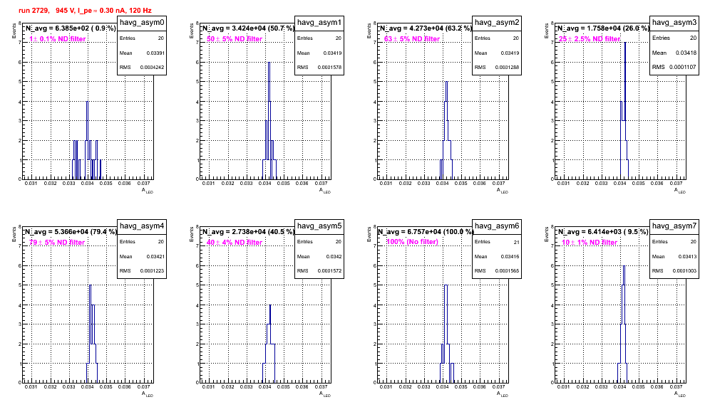Select the 79± 5% ND filter annotation
The height and width of the screenshot is (407, 710).
(x=57, y=243)
